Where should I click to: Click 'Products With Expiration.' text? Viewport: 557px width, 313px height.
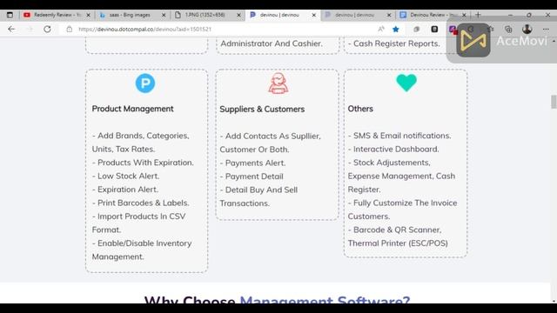[x=143, y=163]
